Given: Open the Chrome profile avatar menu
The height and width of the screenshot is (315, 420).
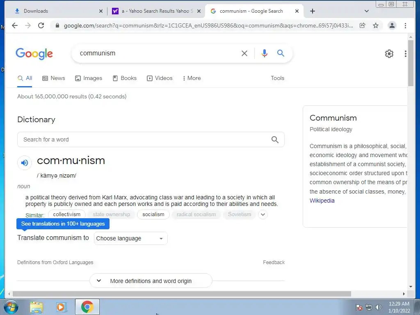Looking at the screenshot, I should [x=392, y=25].
